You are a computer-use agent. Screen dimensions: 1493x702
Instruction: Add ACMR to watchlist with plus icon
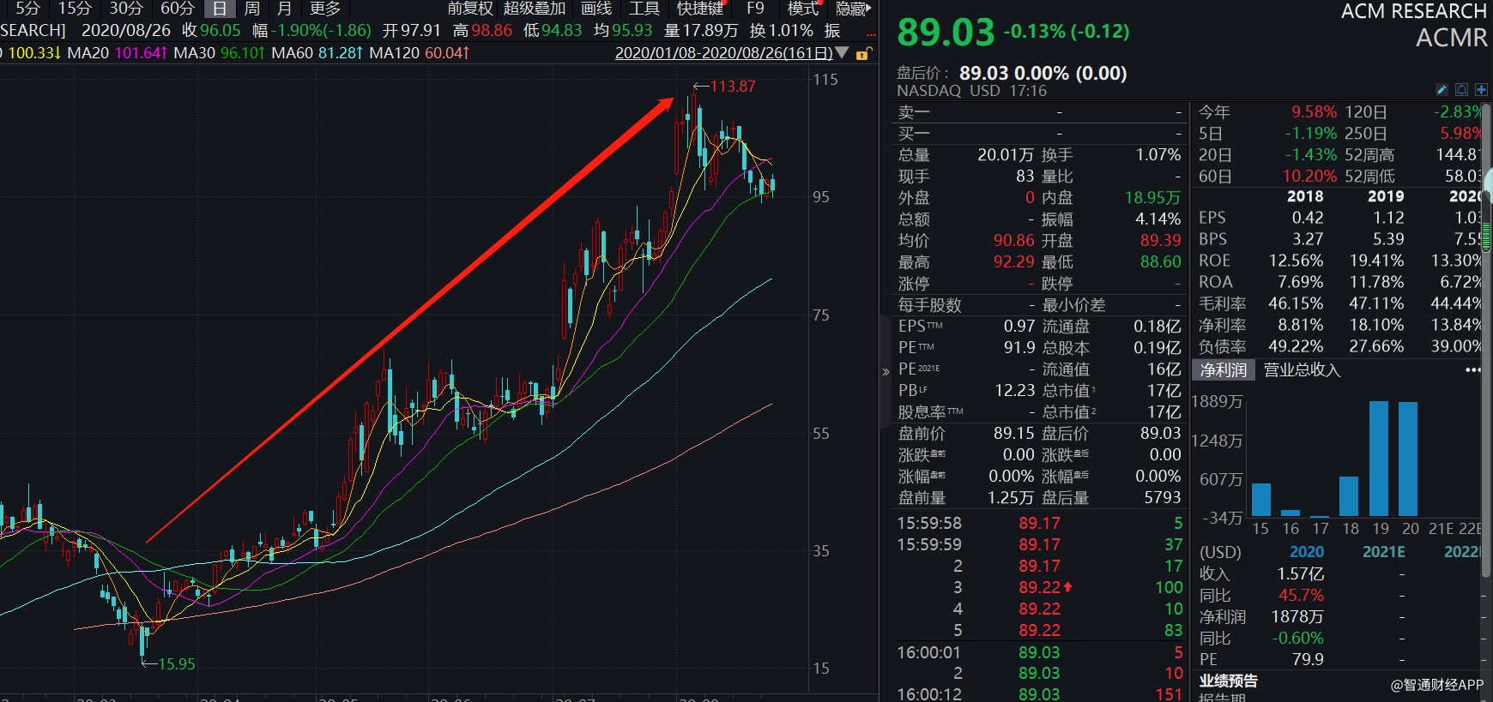click(1481, 89)
